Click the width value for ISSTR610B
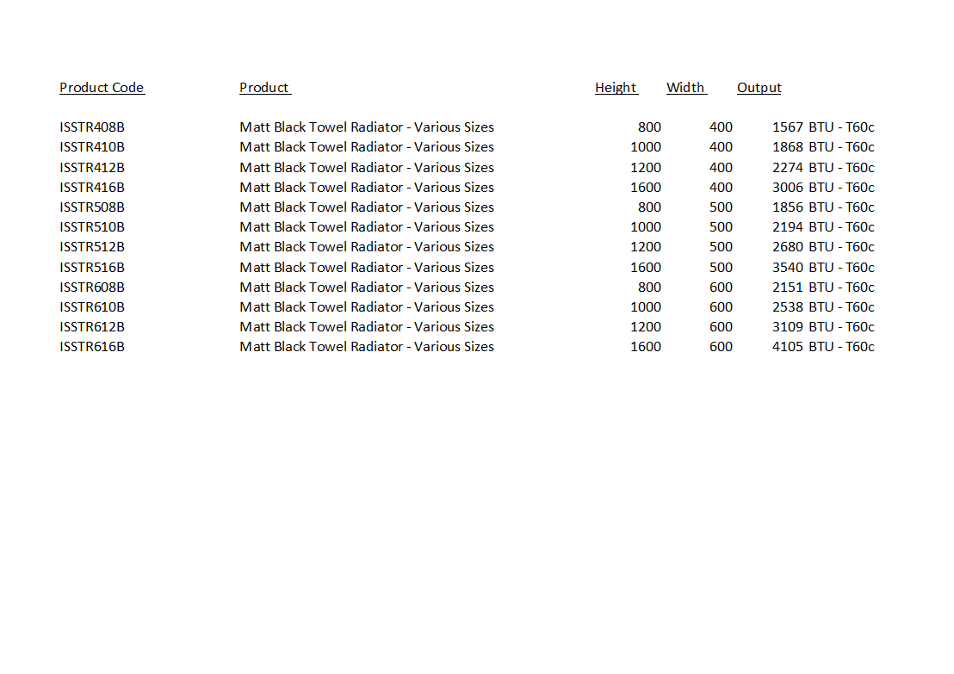 [x=721, y=307]
